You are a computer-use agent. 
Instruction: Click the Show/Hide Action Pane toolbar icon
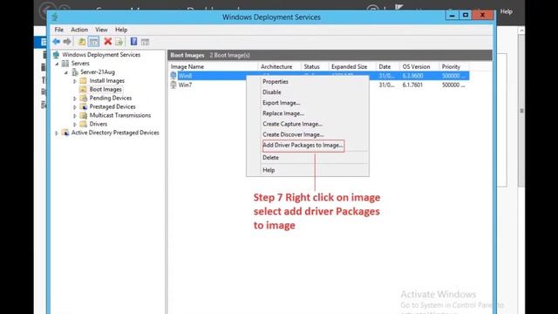145,42
